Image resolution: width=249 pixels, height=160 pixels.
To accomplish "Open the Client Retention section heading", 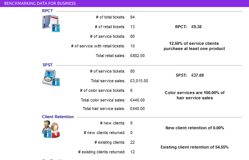I will pyautogui.click(x=58, y=117).
